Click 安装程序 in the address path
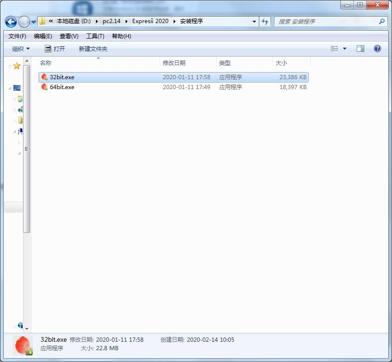Viewport: 392px width, 362px height. pos(192,21)
